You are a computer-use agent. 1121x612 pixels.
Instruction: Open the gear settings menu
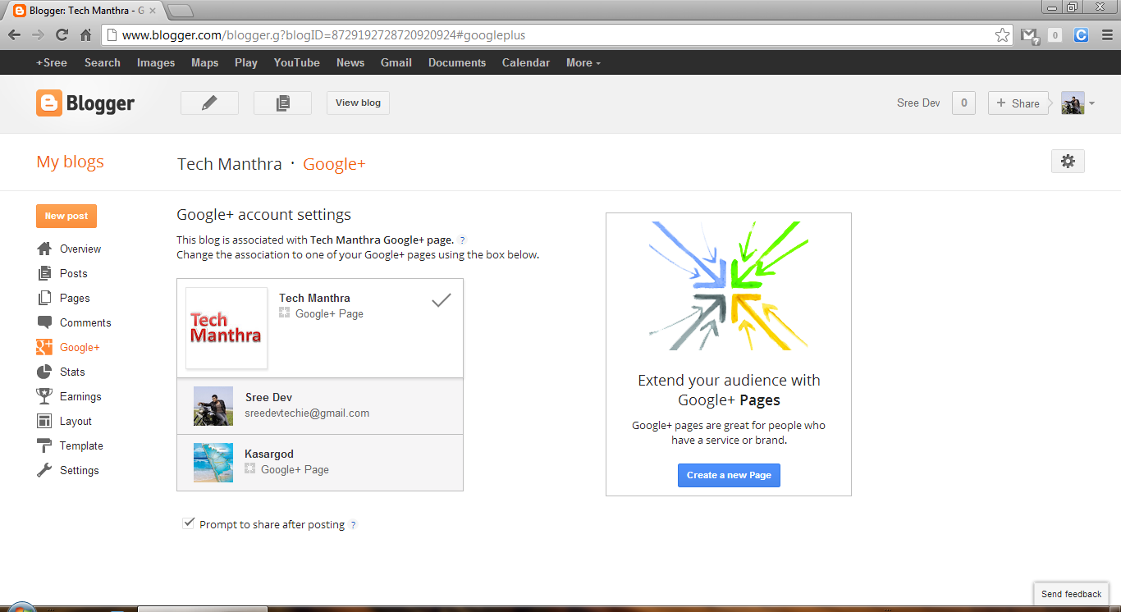[1068, 162]
